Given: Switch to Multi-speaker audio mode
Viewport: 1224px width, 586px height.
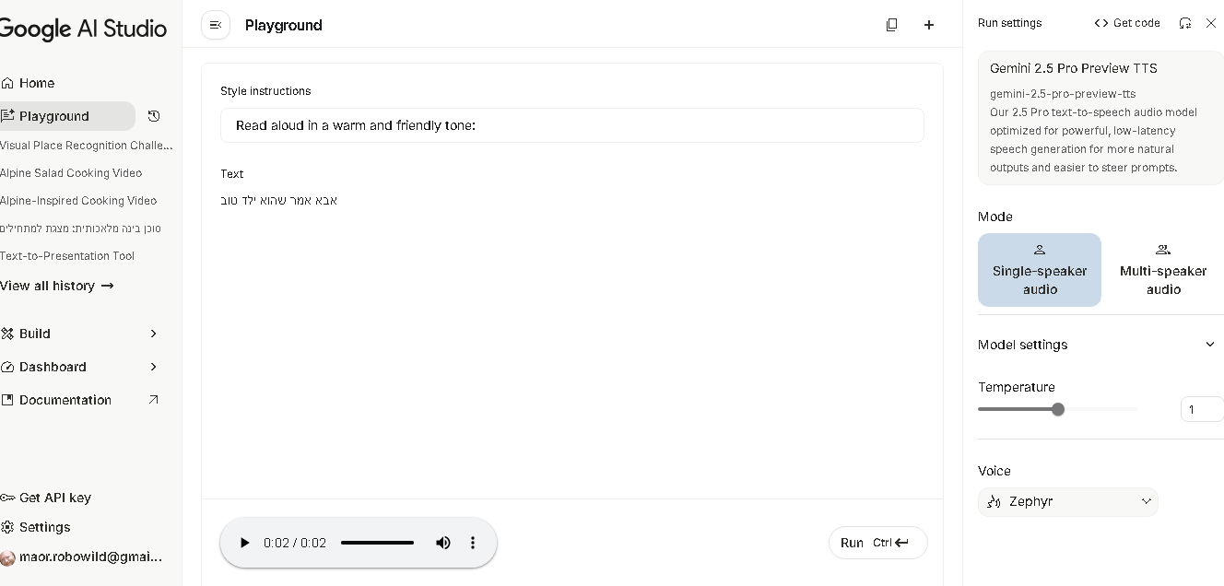Looking at the screenshot, I should 1162,270.
